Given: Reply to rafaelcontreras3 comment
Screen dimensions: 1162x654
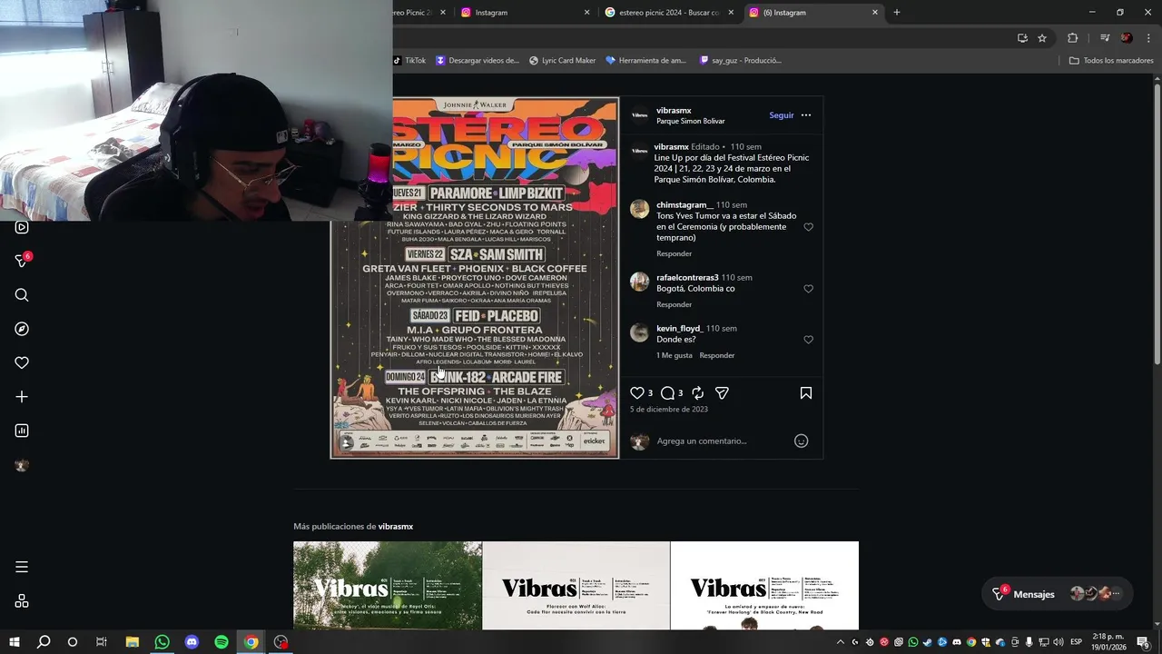Looking at the screenshot, I should [675, 304].
